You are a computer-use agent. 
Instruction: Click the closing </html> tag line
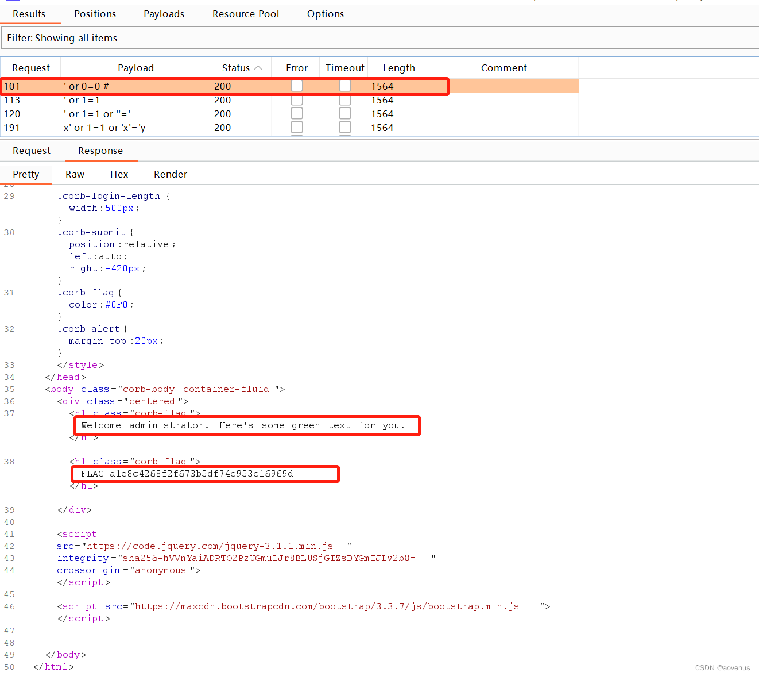(x=54, y=667)
